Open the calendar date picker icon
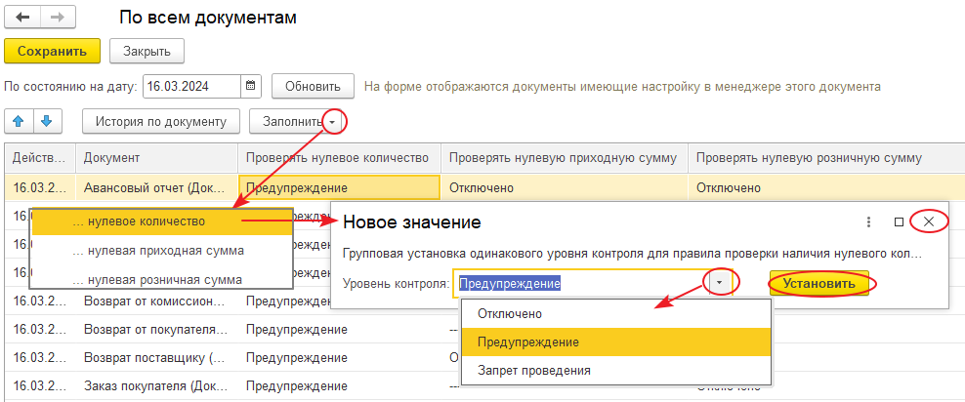Screen dimensions: 965x402 tap(251, 86)
